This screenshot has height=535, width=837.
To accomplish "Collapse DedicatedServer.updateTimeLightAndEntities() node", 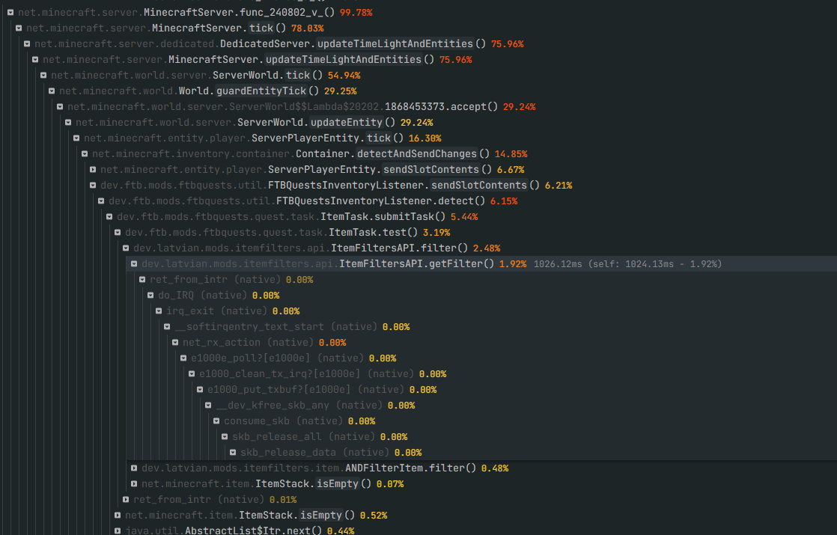I will (27, 43).
